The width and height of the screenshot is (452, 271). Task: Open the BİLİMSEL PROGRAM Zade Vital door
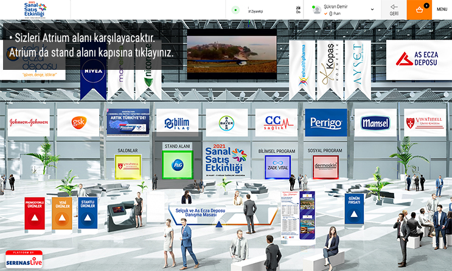(277, 167)
